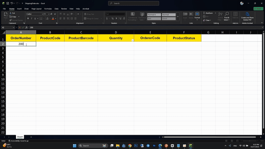Viewport: 265px width, 149px height.
Task: Add a new sheet with the plus icon
Action: pyautogui.click(x=31, y=137)
